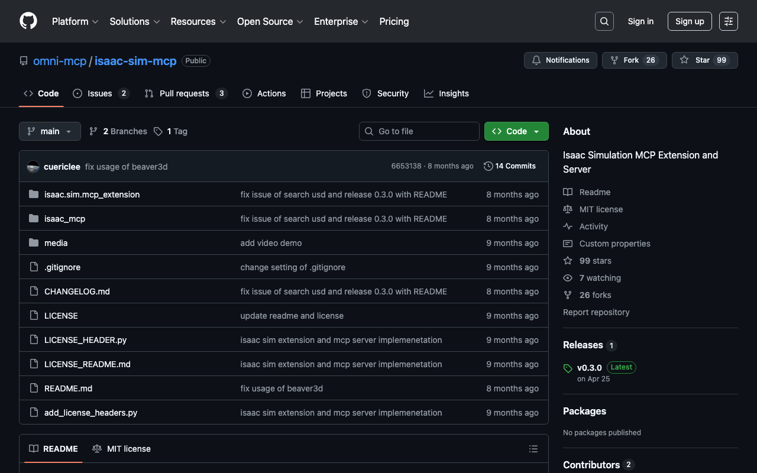Click the GitHub logo icon

coord(28,21)
